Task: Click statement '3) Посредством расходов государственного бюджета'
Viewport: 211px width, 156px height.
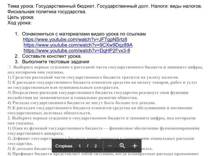Action: 98,95
